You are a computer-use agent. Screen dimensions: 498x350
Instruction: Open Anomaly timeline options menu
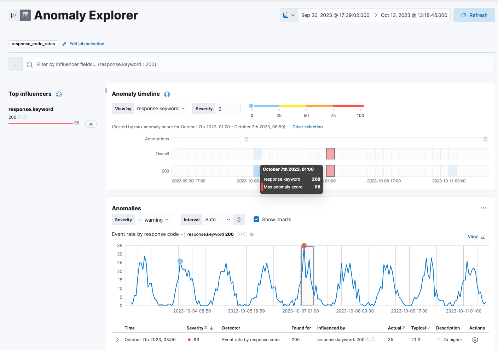click(x=483, y=94)
